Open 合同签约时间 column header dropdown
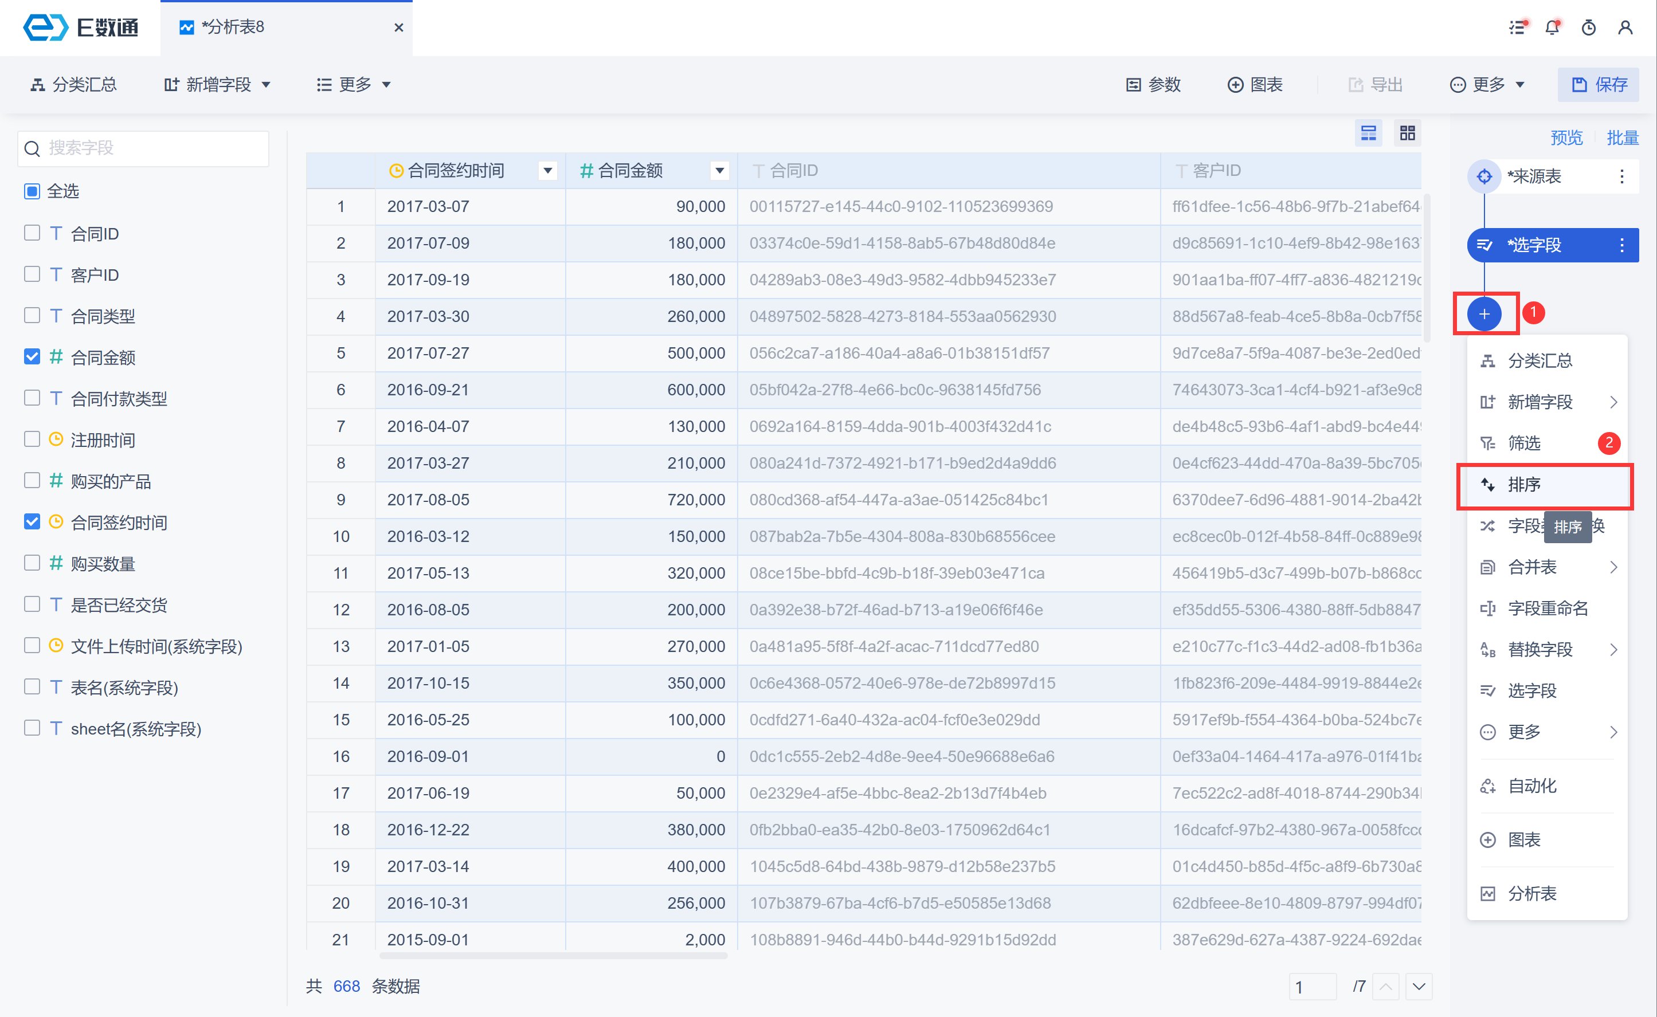This screenshot has width=1657, height=1017. click(x=547, y=171)
